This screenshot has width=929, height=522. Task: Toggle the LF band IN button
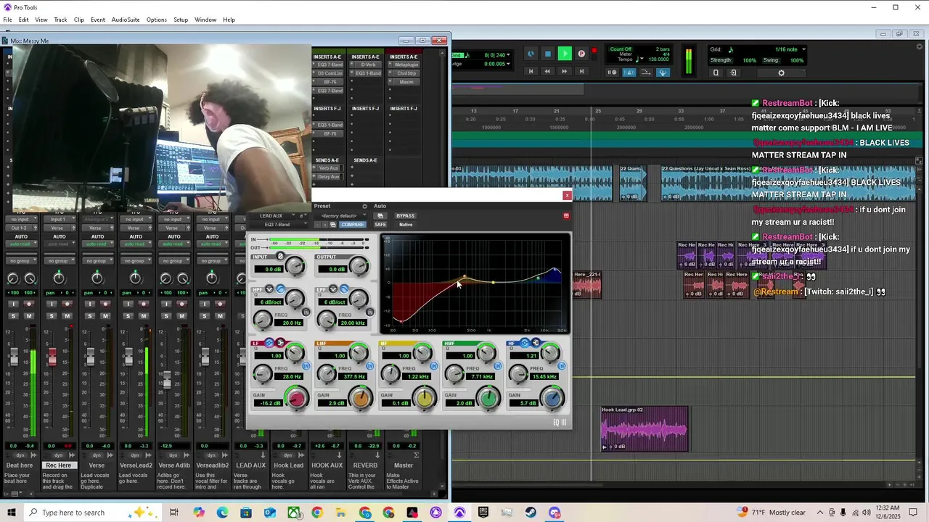click(306, 366)
